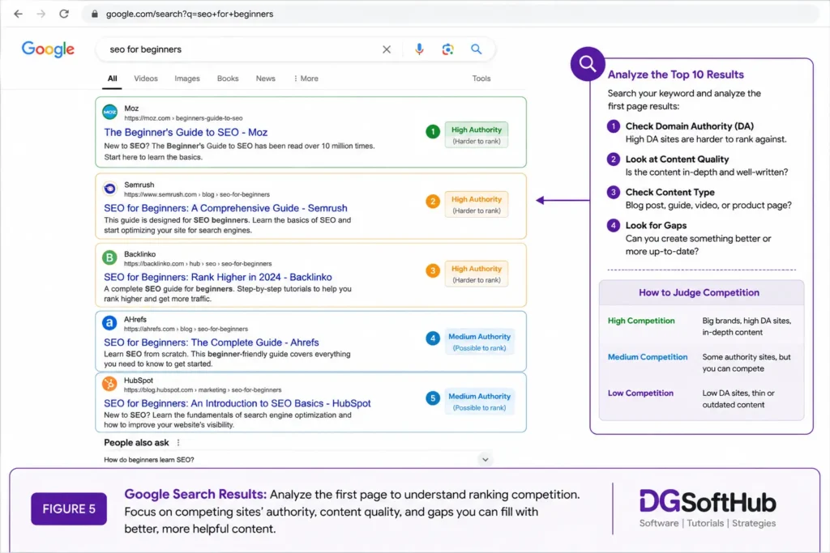
Task: Click the blog.hubspot.com marketing URL breadcrumb
Action: (x=202, y=389)
